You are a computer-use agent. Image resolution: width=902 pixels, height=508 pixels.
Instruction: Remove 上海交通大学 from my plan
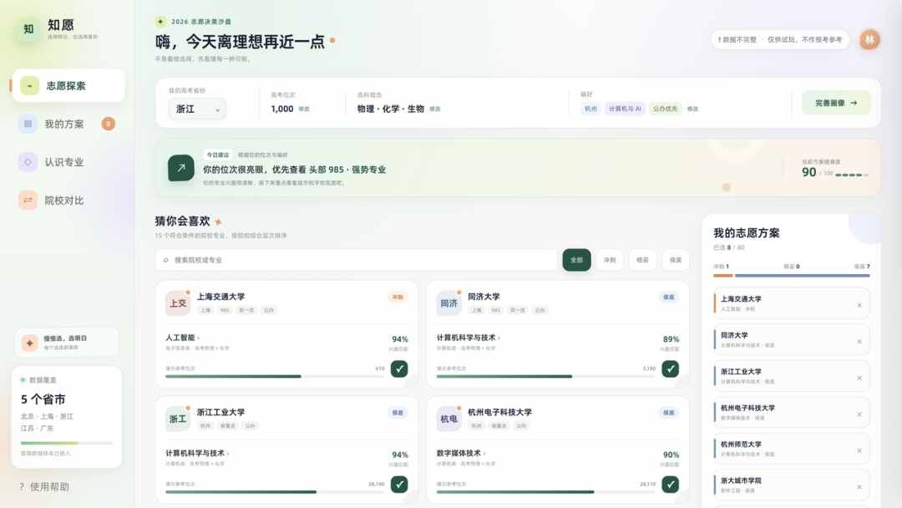pyautogui.click(x=859, y=306)
